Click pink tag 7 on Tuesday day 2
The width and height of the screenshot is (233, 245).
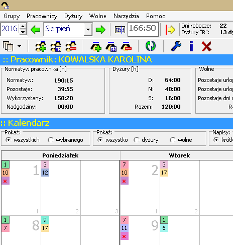pos(125,165)
